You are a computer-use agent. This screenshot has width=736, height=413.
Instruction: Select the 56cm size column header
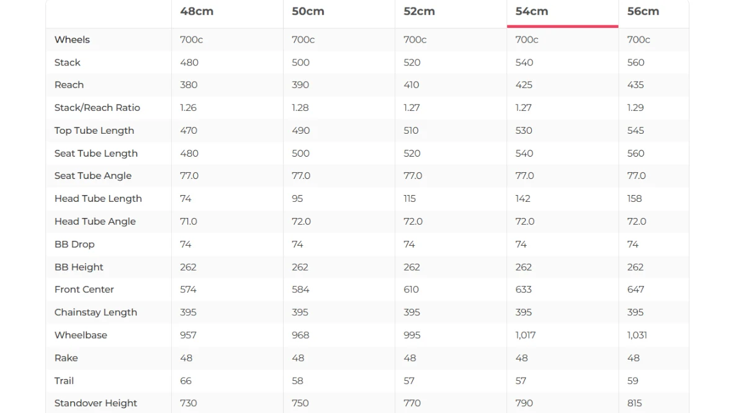point(643,11)
